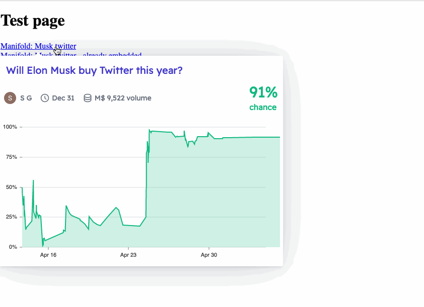Open the "Will Elon Musk buy Twitter this year?" title
Viewport: 424px width, 307px height.
pos(94,70)
